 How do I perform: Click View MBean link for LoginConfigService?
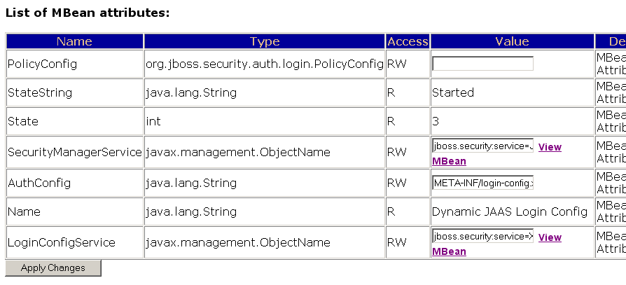[550, 237]
